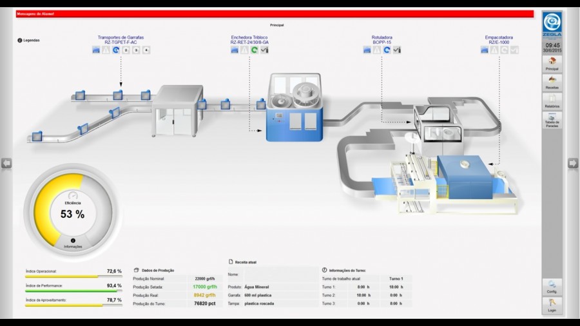Open the Config settings in sidebar
Image resolution: width=580 pixels, height=326 pixels.
point(552,287)
